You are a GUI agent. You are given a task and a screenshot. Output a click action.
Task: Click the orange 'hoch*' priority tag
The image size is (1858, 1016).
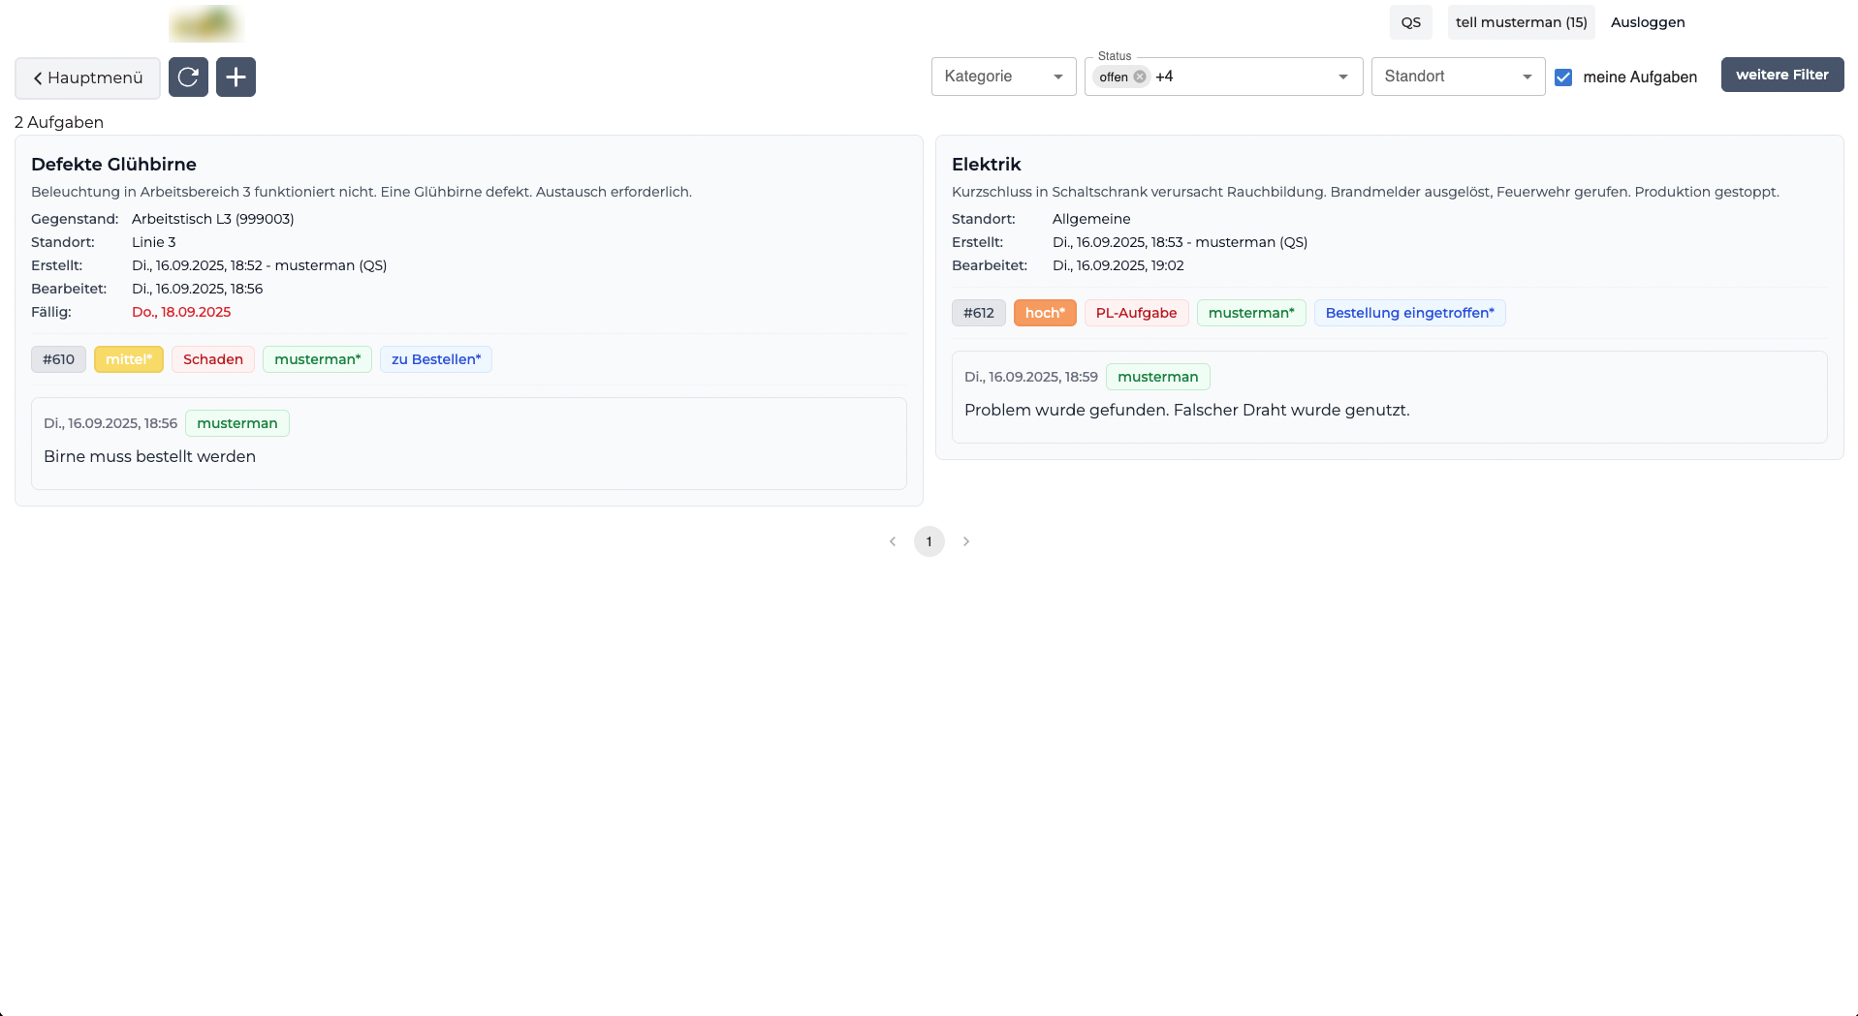coord(1044,313)
